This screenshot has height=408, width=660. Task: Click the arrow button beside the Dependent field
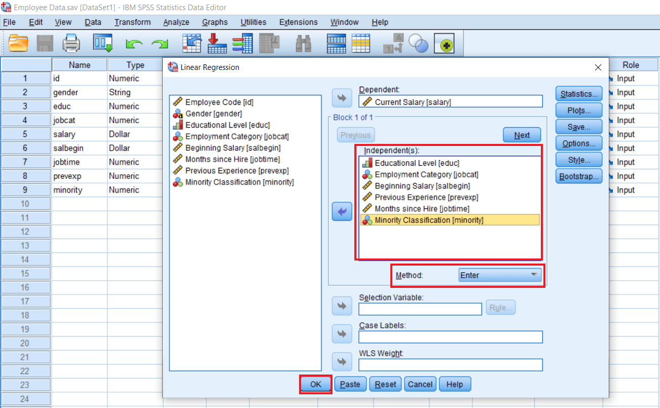pos(342,98)
